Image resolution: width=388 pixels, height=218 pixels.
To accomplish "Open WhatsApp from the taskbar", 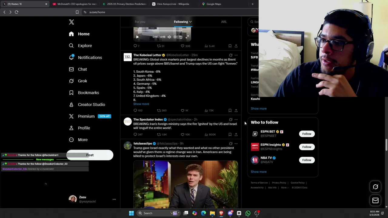I will pyautogui.click(x=248, y=213).
